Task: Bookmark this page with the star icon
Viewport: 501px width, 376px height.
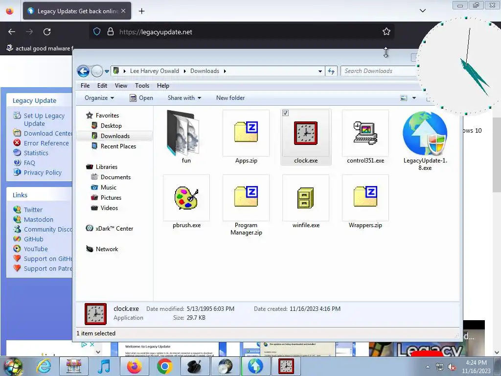Action: coord(387,32)
